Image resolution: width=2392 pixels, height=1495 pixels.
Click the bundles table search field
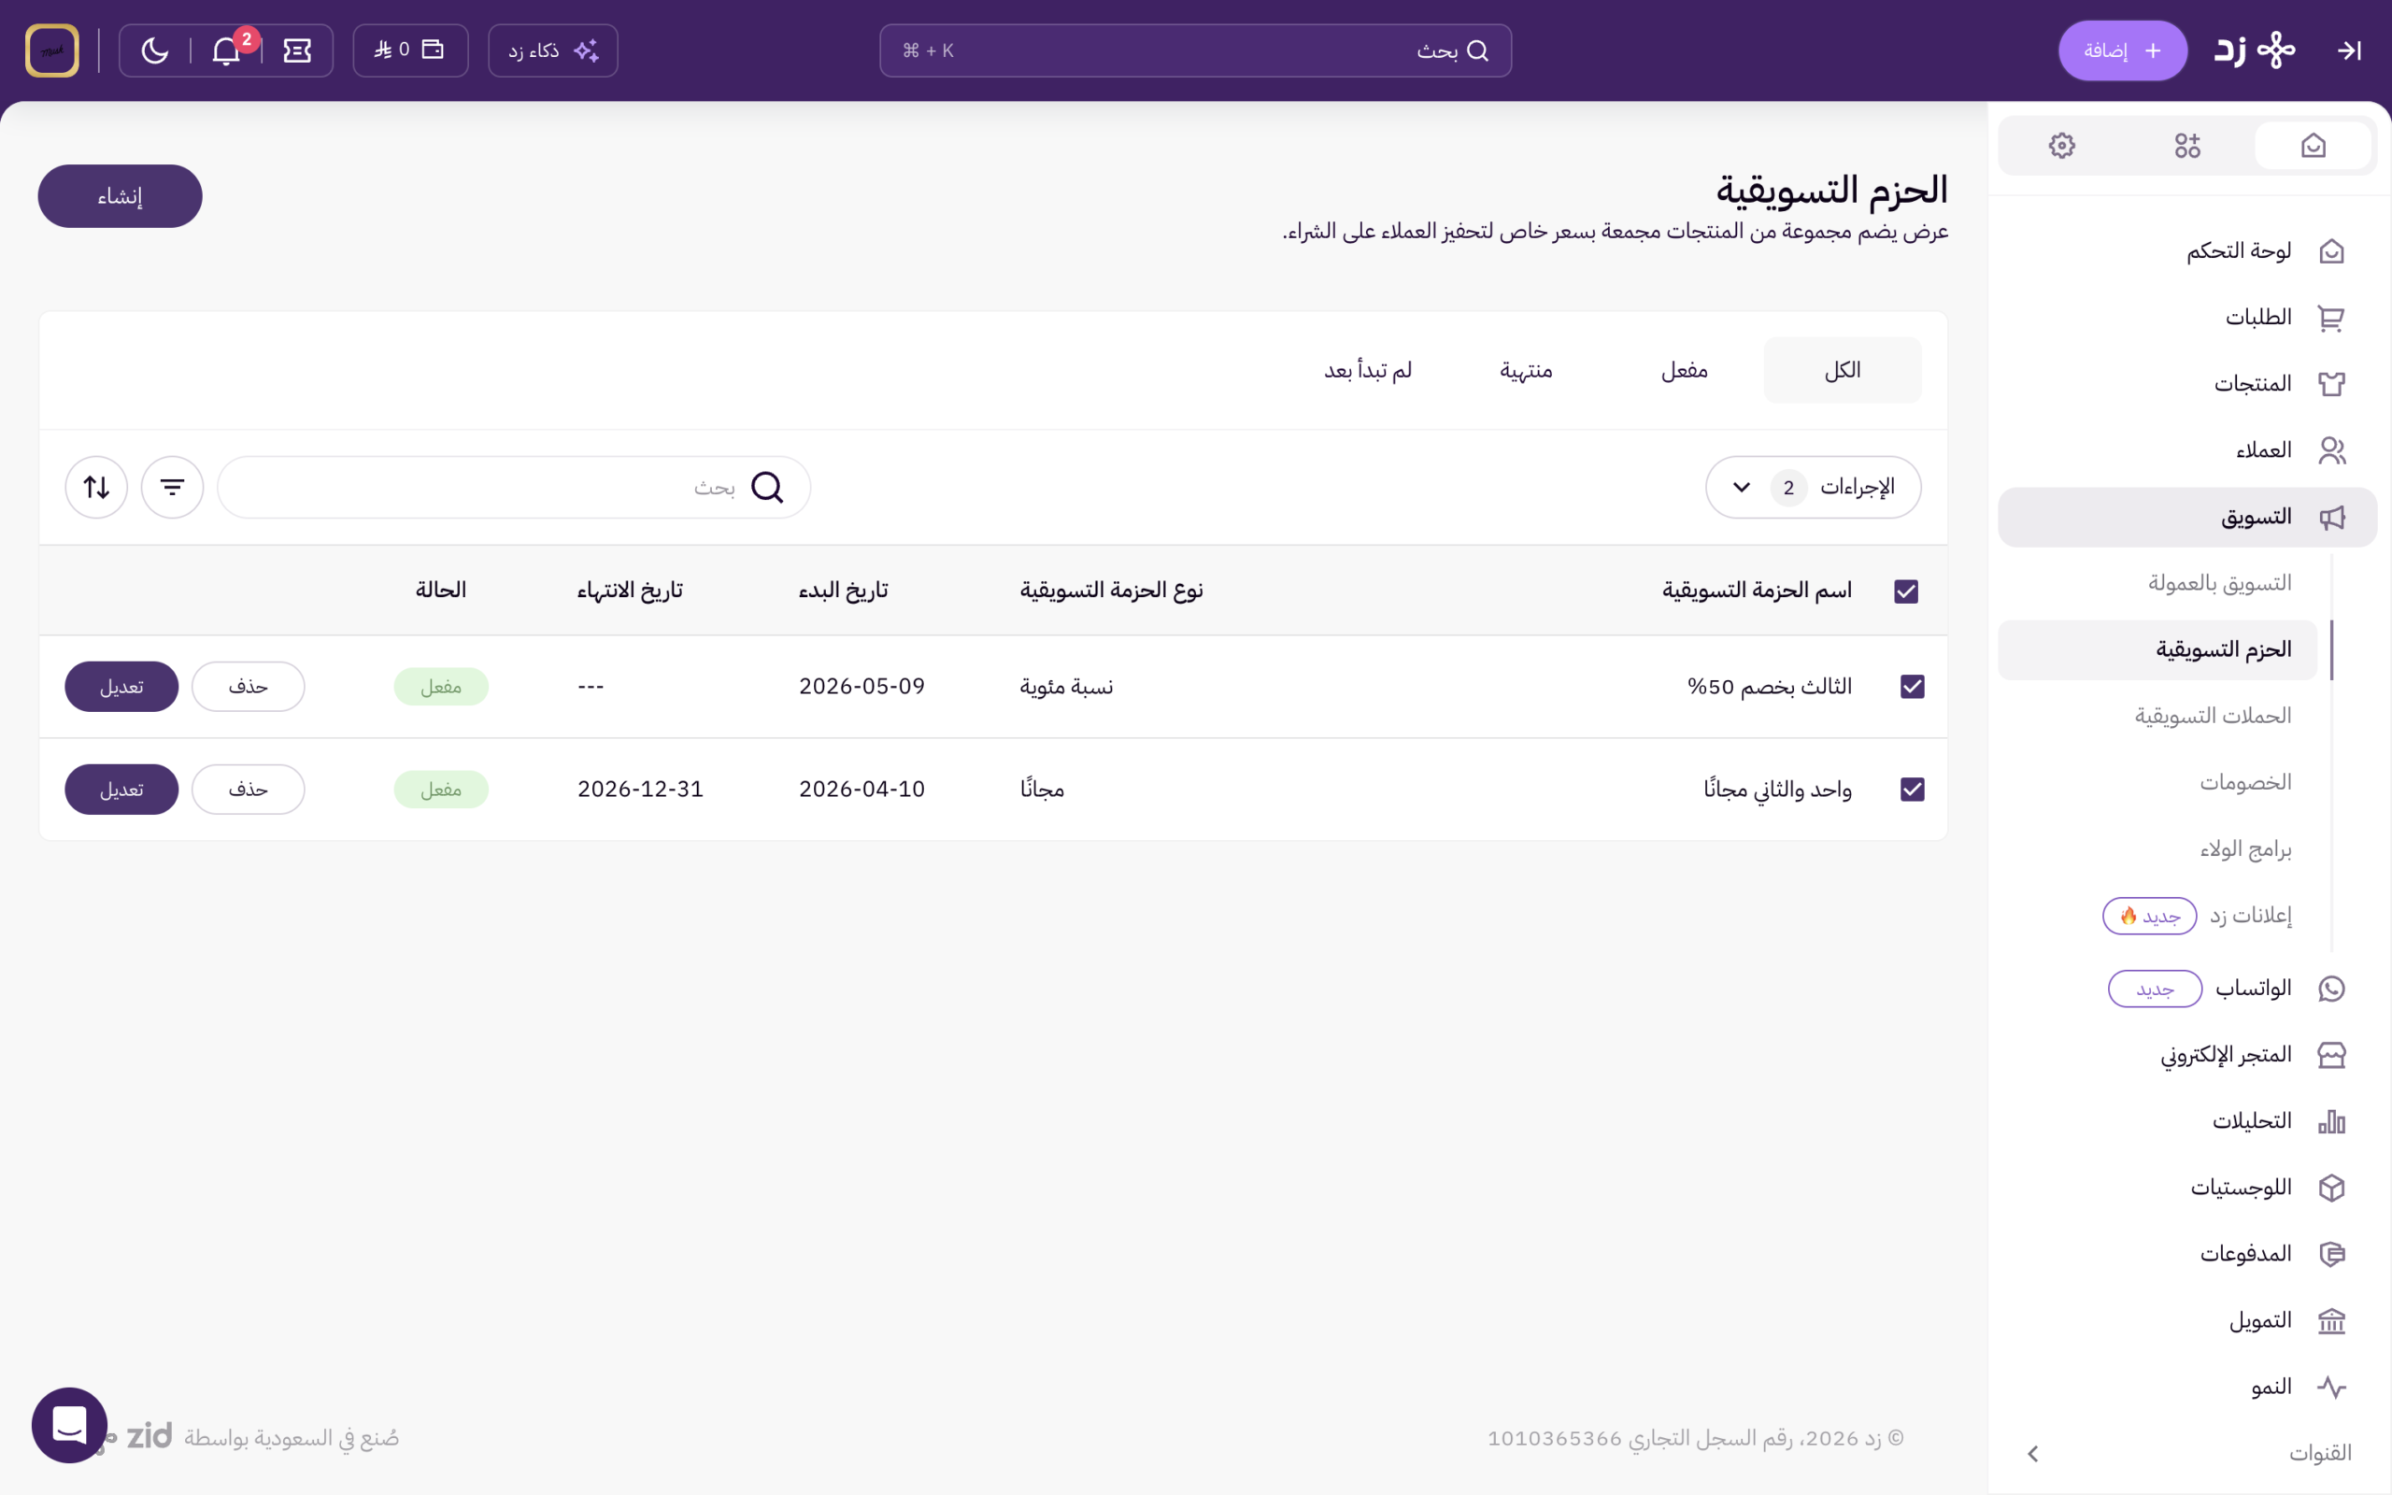(514, 488)
